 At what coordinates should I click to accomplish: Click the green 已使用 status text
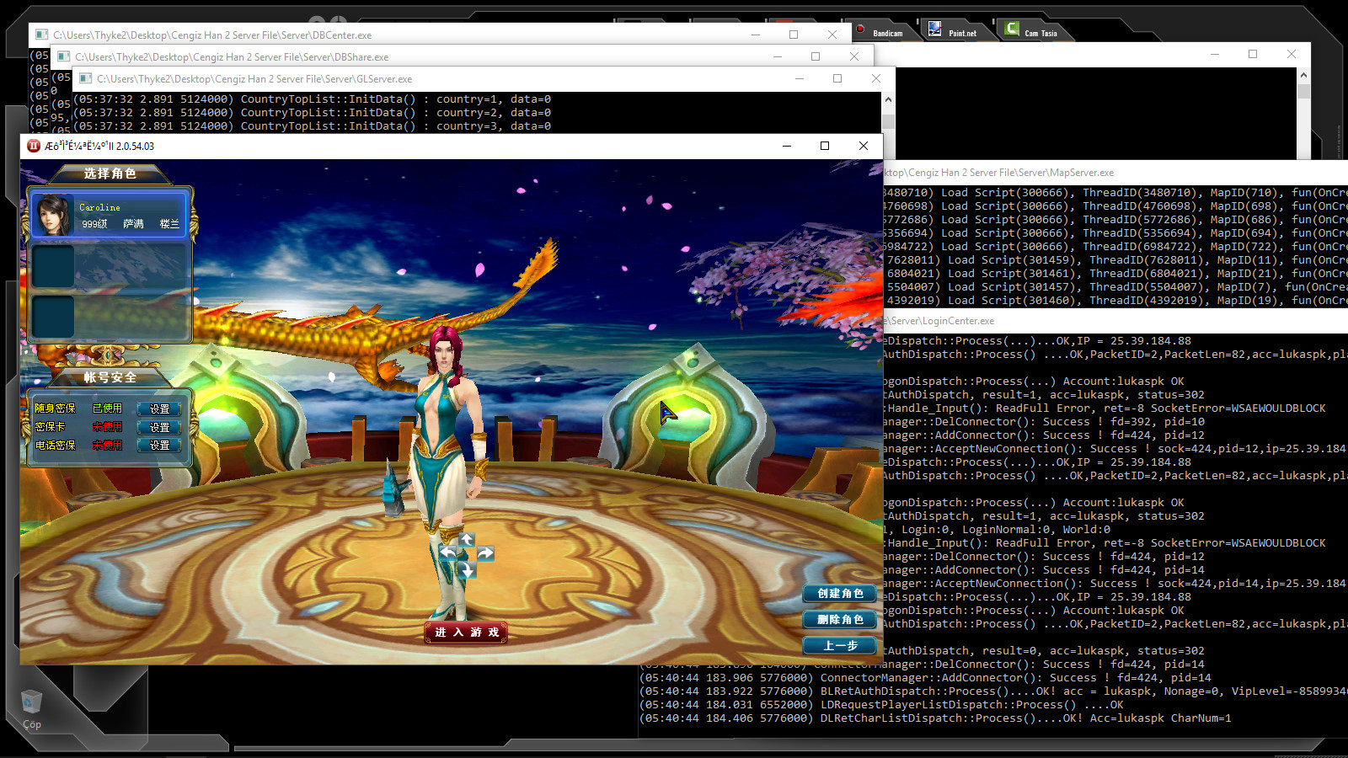point(107,408)
